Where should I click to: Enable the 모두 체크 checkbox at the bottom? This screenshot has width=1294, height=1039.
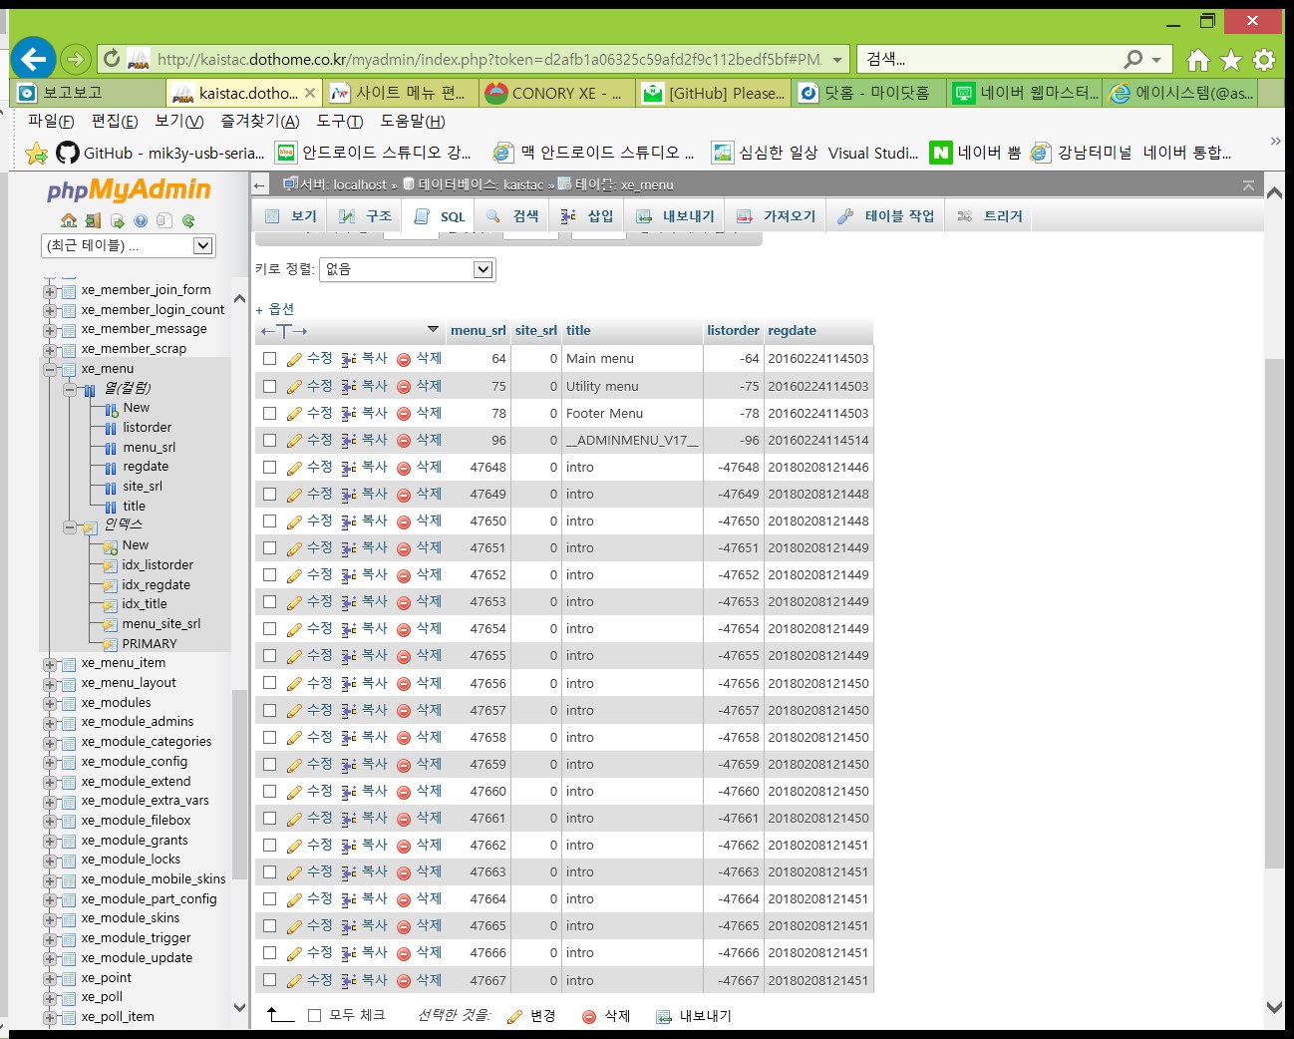point(311,1015)
